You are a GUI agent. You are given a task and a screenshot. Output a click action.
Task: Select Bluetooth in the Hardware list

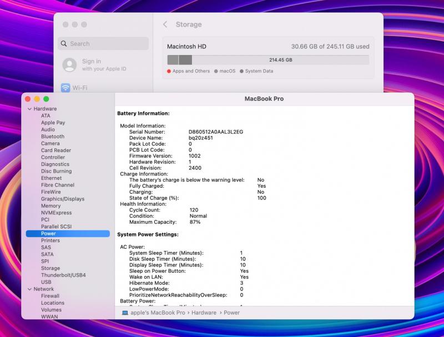[53, 137]
